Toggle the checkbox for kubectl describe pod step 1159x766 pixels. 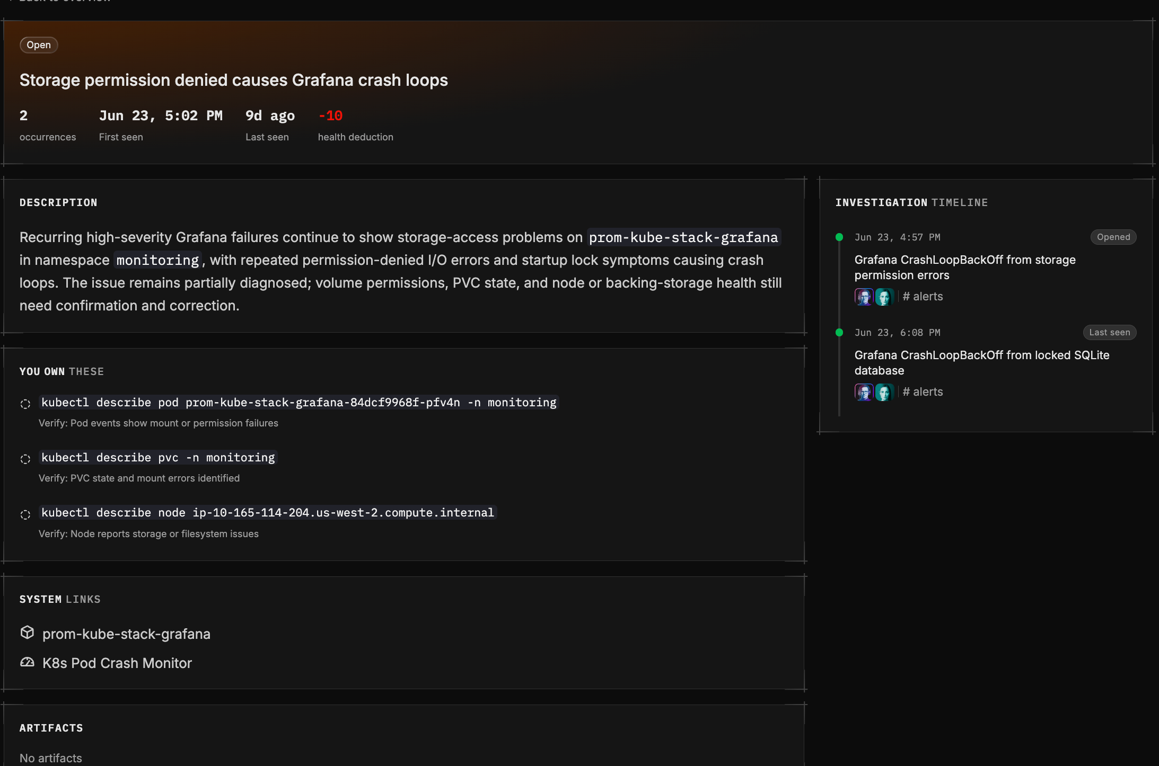(x=25, y=404)
